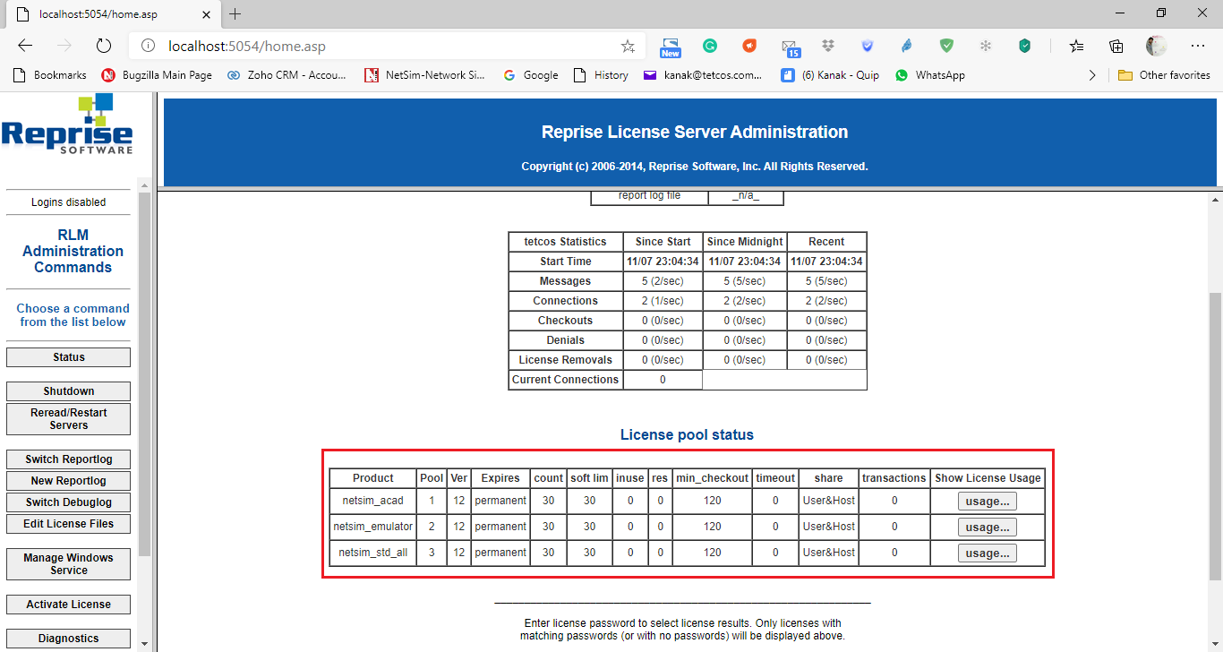Viewport: 1223px width, 652px height.
Task: Open NetSim-Network Simulator bookmark
Action: (x=425, y=75)
